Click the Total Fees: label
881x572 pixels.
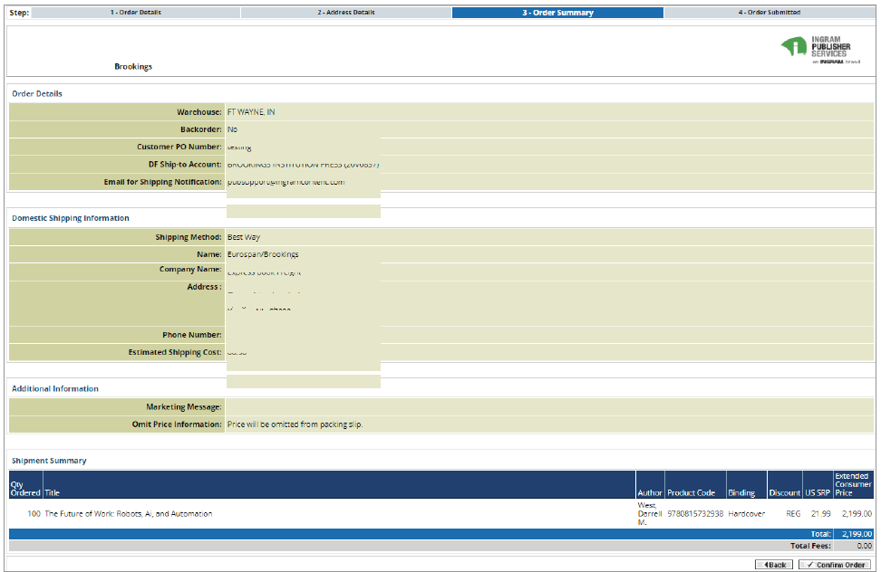[x=811, y=546]
